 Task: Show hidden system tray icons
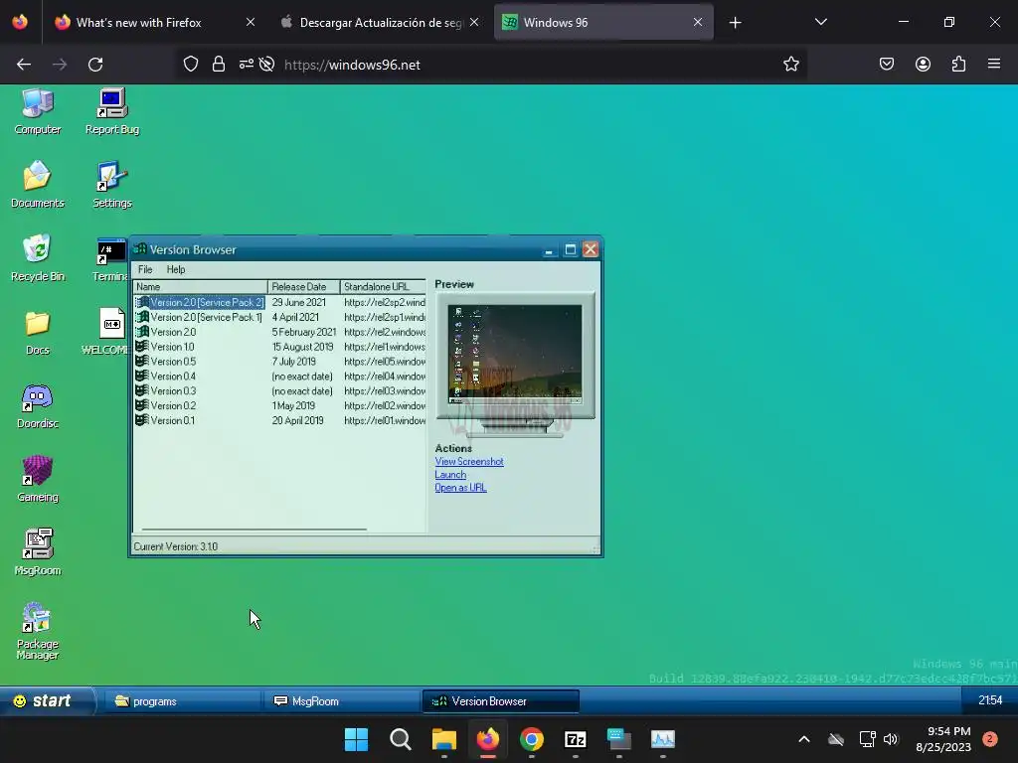point(803,739)
